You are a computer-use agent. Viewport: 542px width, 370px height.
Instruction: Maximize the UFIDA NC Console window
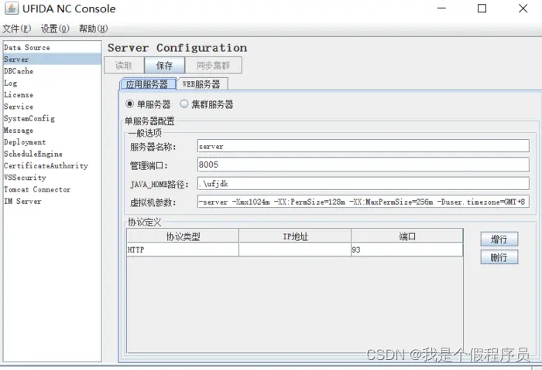tap(482, 8)
